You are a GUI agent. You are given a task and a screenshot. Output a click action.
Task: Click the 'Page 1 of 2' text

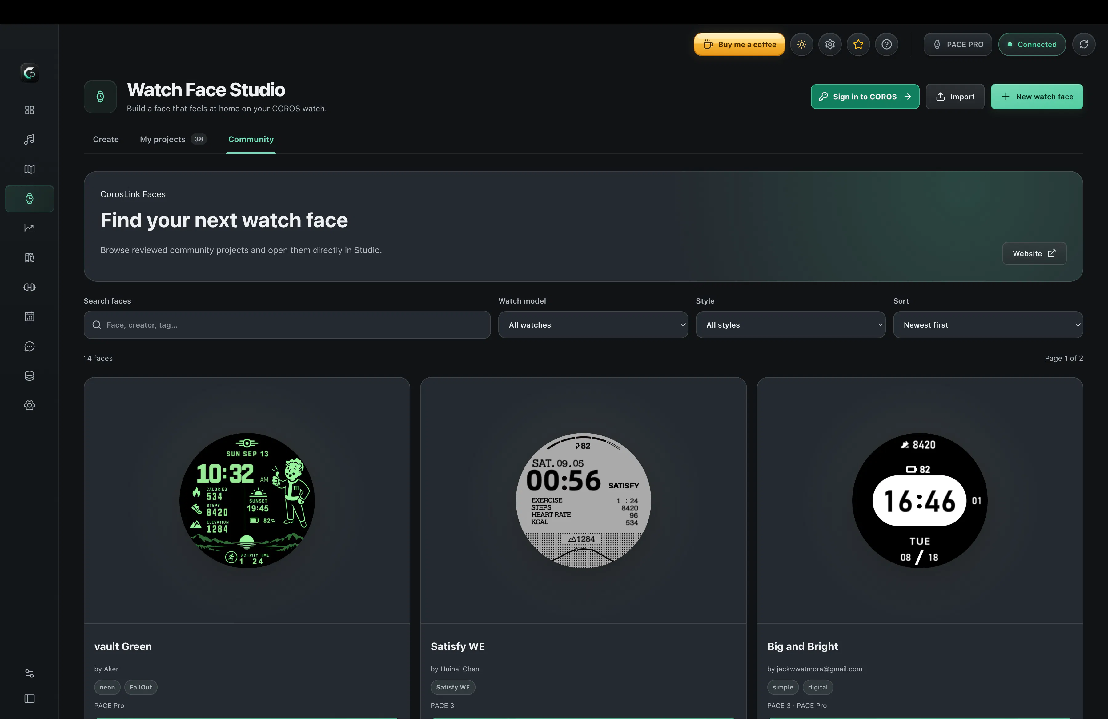pyautogui.click(x=1064, y=358)
